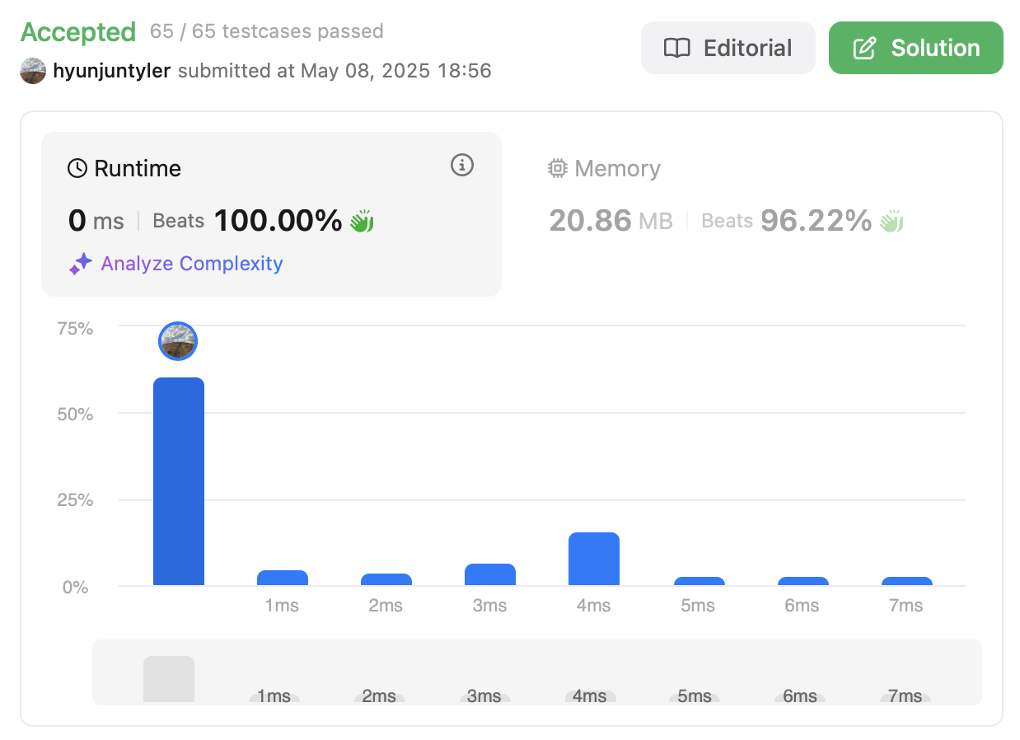Click the hyunjuntyler username link

[111, 70]
